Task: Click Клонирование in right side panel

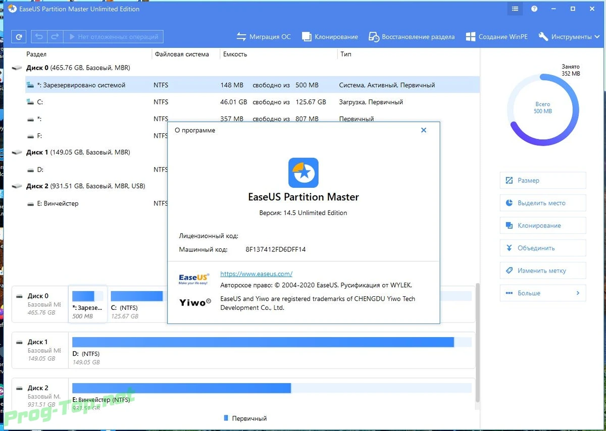Action: click(x=543, y=226)
